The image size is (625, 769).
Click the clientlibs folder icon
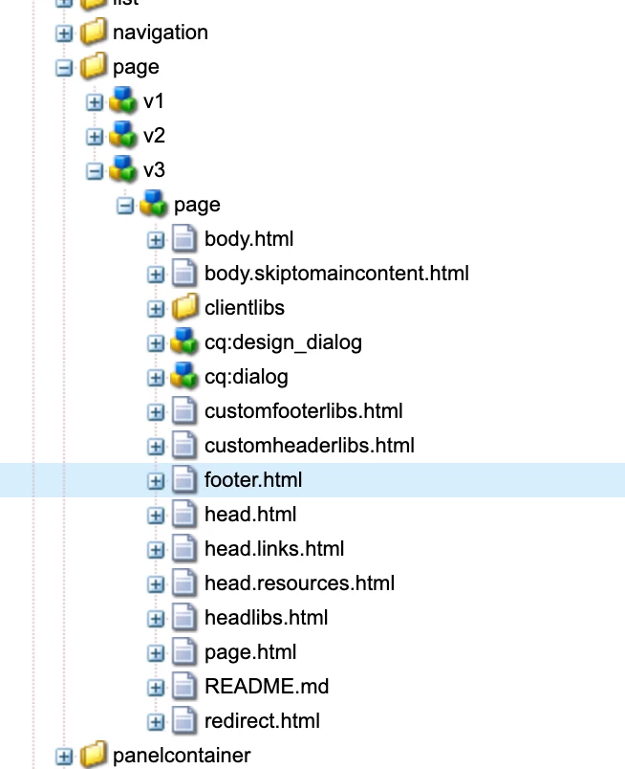(x=184, y=307)
